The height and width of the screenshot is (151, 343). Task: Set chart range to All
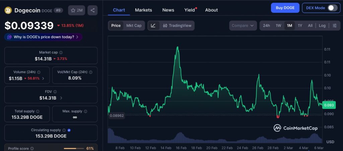310,26
